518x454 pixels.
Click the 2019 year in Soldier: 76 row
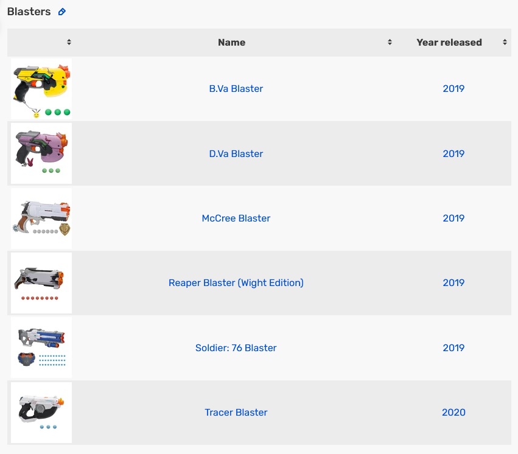point(453,347)
